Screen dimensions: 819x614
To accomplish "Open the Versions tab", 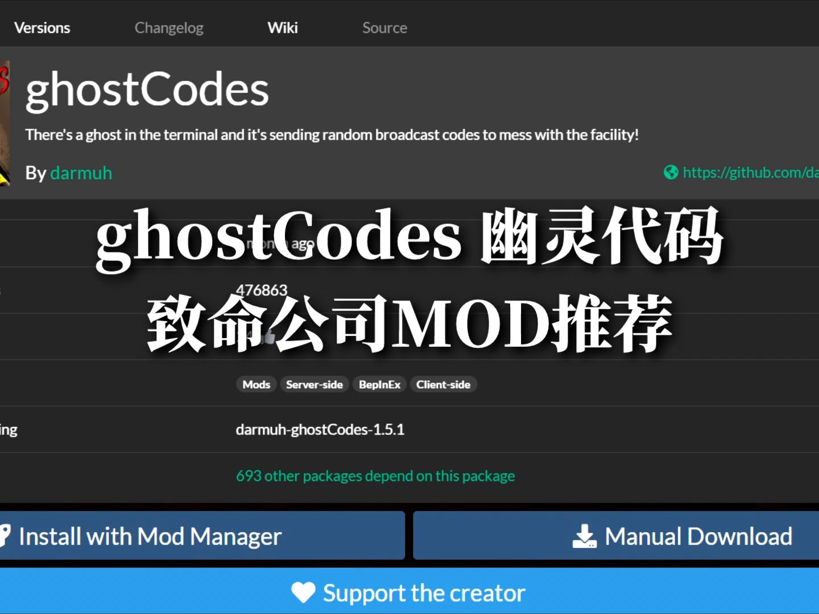I will [42, 27].
